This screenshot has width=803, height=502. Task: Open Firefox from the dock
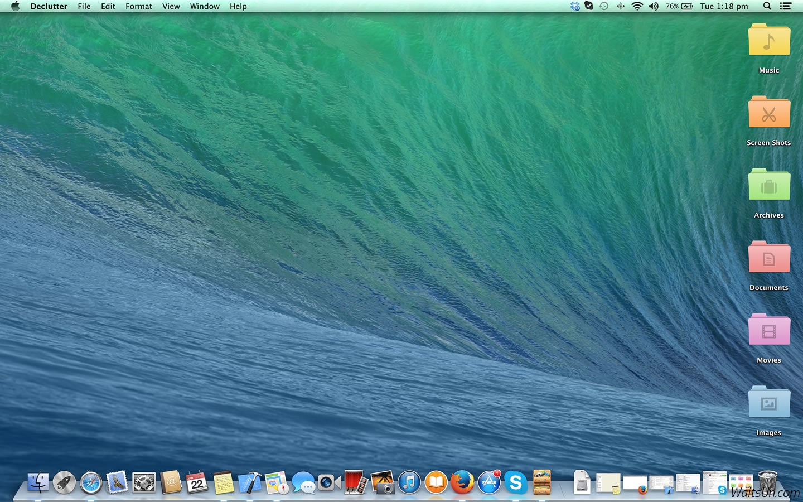click(x=462, y=482)
